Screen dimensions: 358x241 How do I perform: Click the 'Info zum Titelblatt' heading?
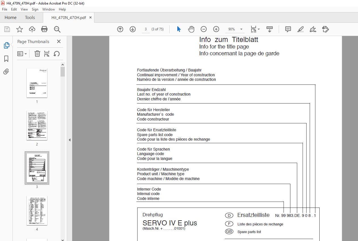click(x=229, y=40)
